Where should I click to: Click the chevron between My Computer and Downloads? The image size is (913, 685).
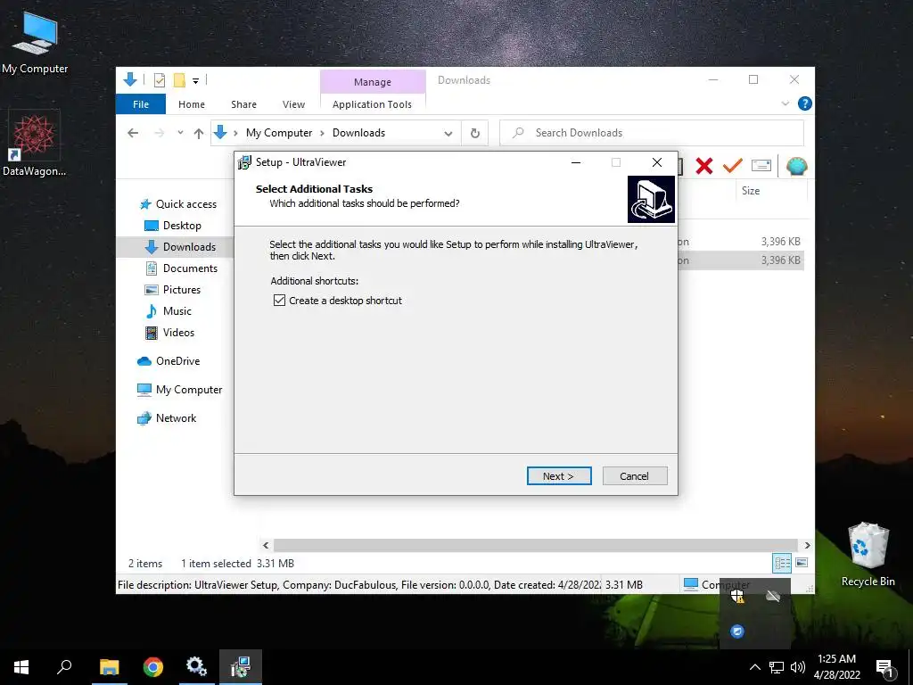pos(322,134)
